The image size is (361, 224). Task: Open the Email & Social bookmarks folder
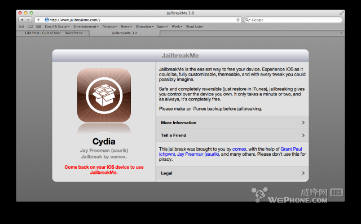[x=57, y=27]
